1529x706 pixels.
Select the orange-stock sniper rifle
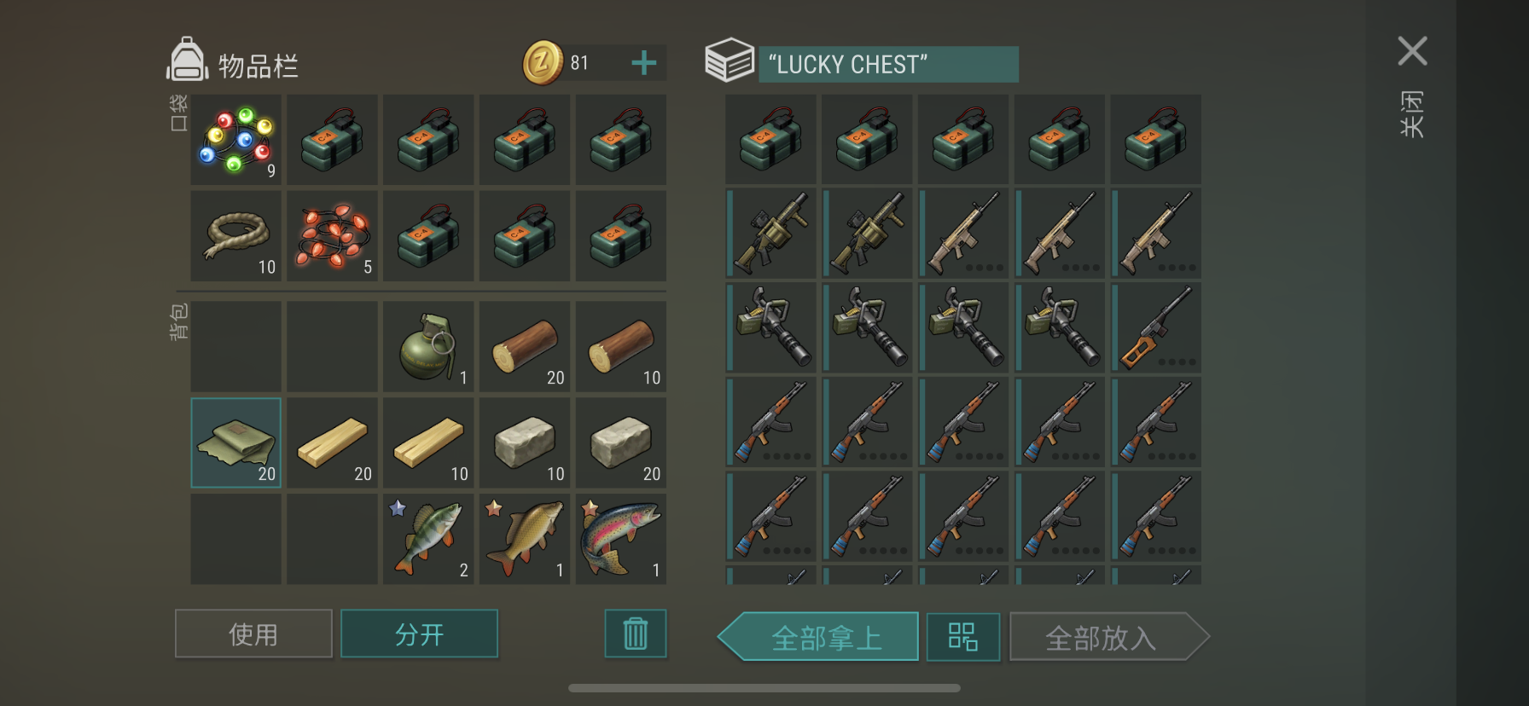coord(1156,328)
